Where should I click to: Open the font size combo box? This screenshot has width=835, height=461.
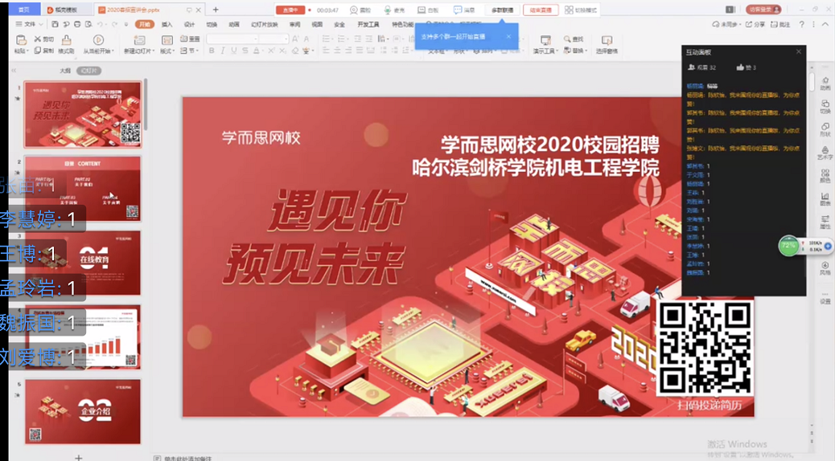(x=274, y=39)
